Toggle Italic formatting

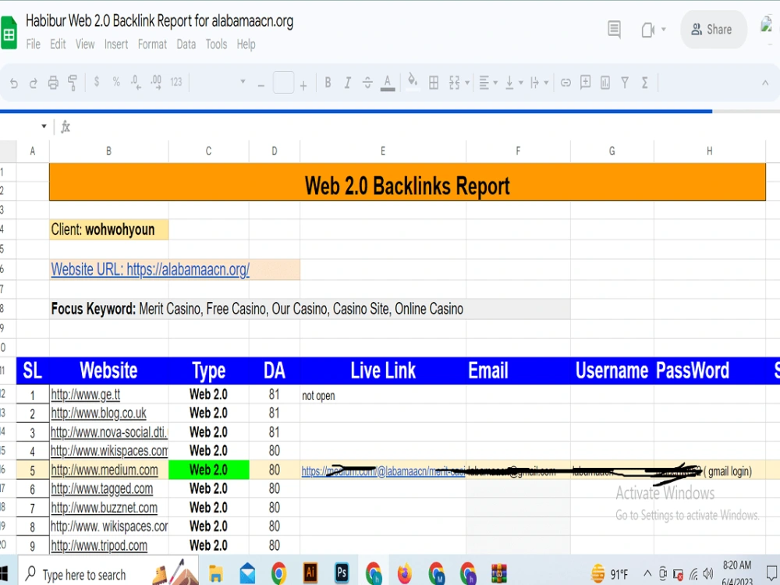pyautogui.click(x=348, y=83)
